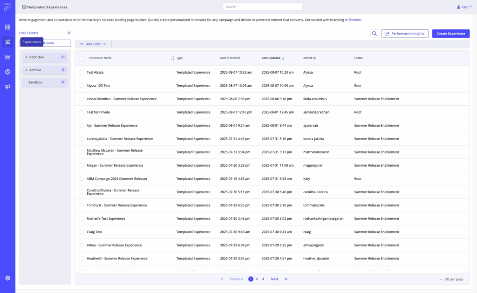Screen dimensions: 477x293
Task: Open LorenaJakiela - Summer Release Experience
Action: 120,139
